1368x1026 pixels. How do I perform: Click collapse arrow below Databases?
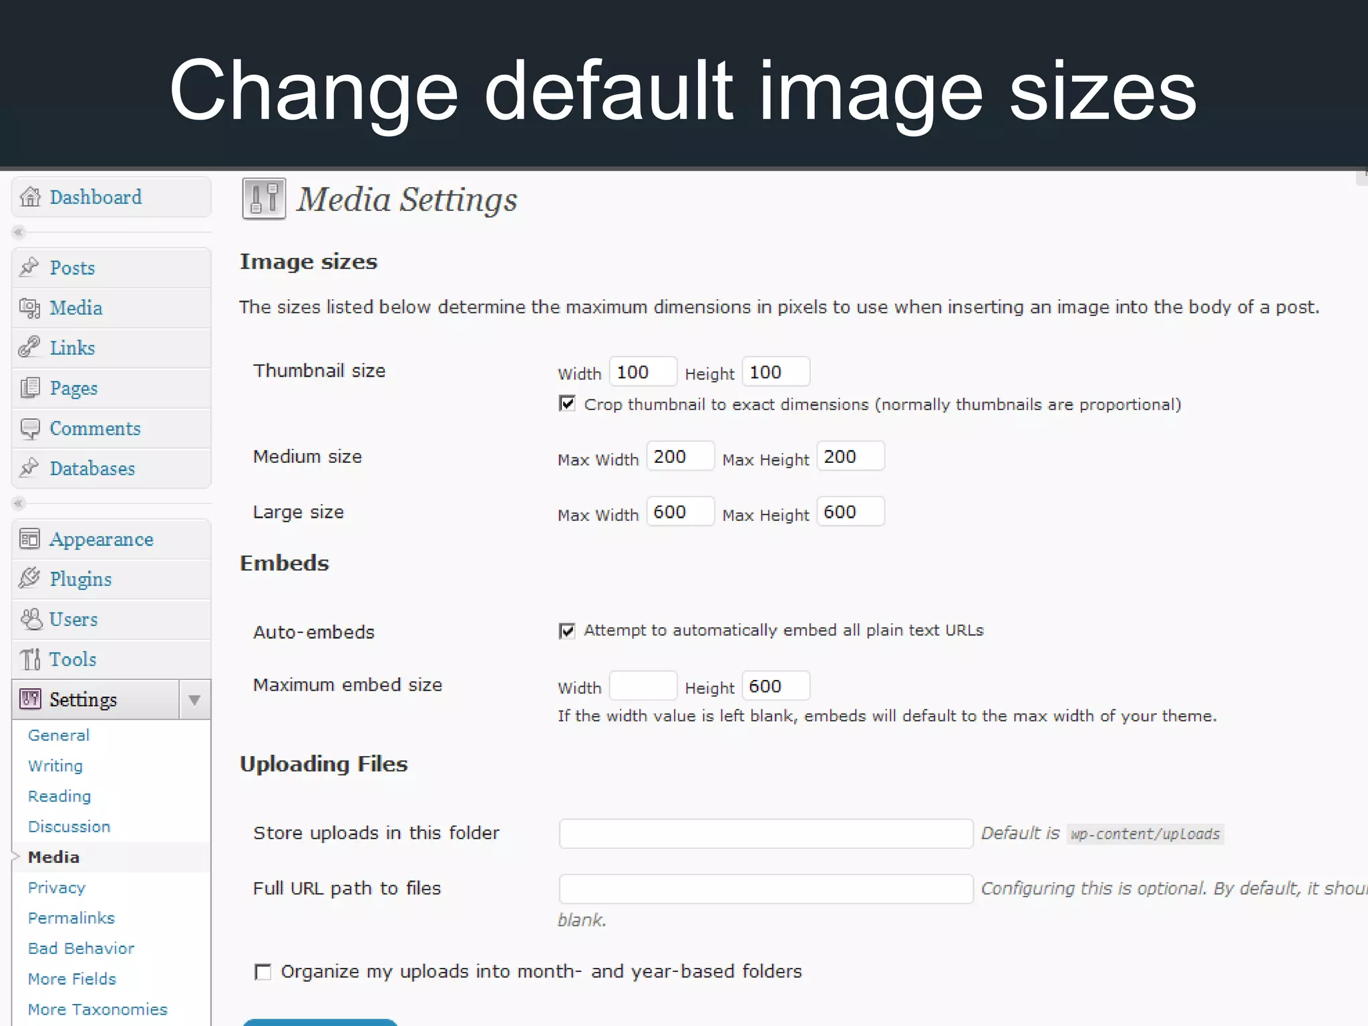click(19, 503)
